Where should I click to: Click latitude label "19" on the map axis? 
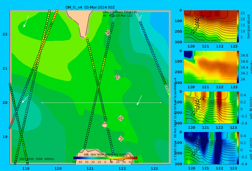(x=5, y=137)
